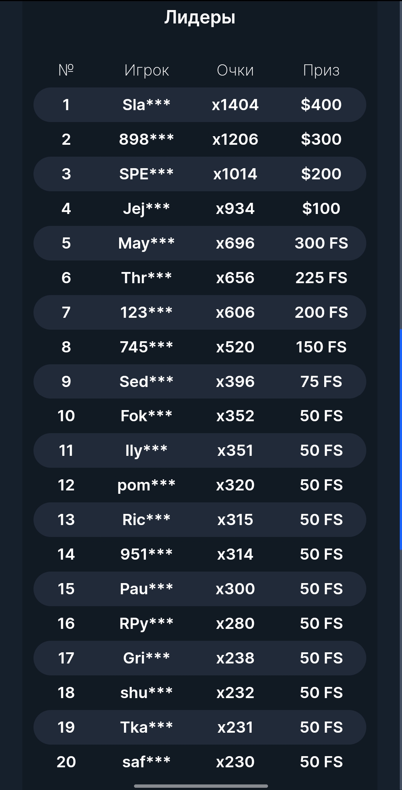
Task: Click the Игрок column header
Action: [147, 70]
